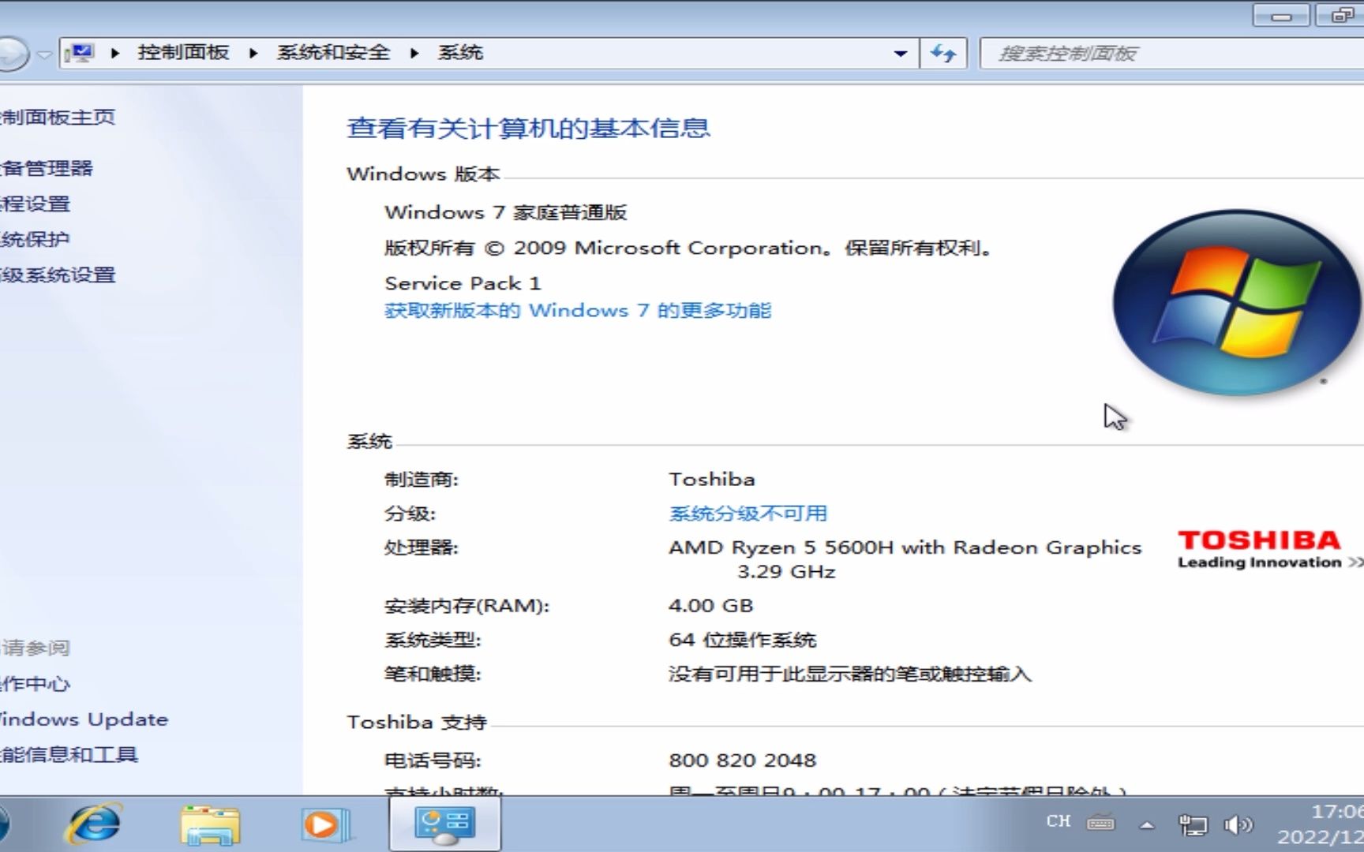Click the CH language indicator
The image size is (1364, 852).
point(1058,822)
